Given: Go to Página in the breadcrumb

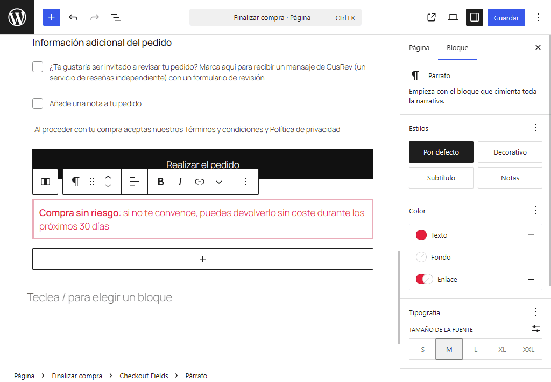Looking at the screenshot, I should click(x=24, y=376).
